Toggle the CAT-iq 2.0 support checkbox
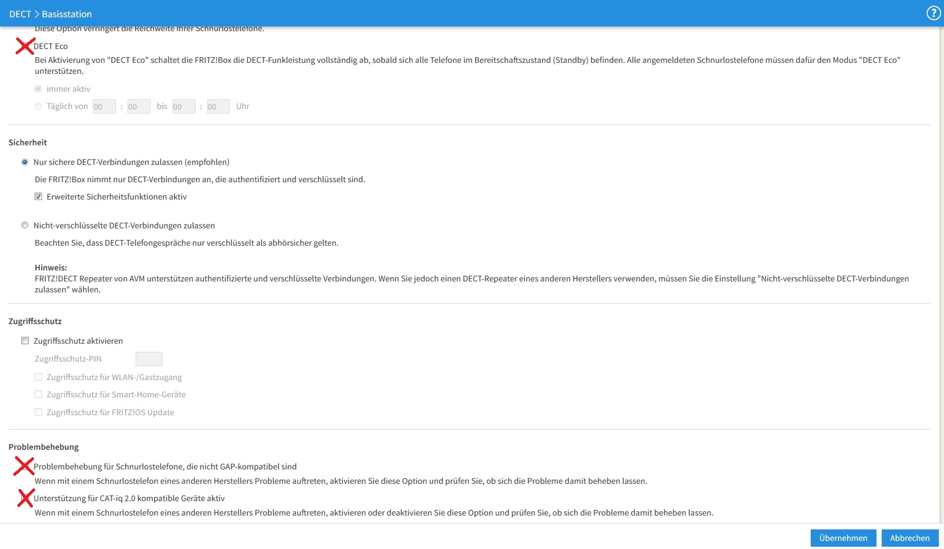Viewport: 944px width, 549px height. point(25,498)
